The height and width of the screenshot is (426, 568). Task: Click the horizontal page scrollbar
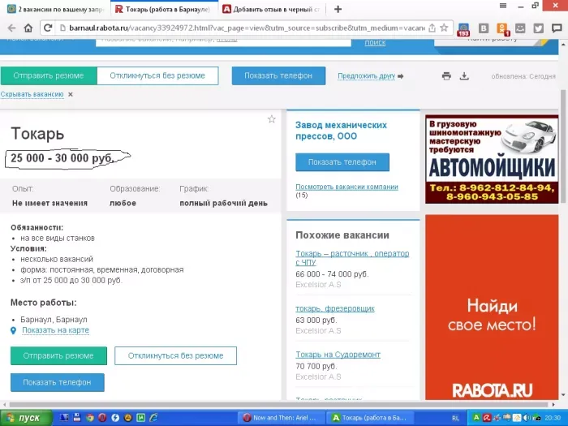(x=279, y=404)
